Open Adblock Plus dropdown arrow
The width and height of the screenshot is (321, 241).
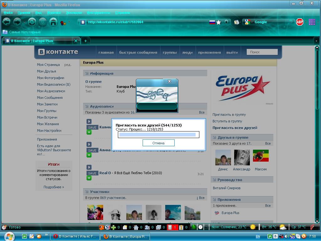click(x=306, y=22)
